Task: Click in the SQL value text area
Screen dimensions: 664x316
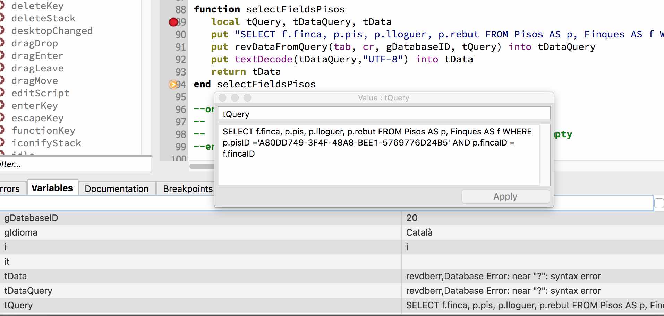Action: click(x=378, y=155)
